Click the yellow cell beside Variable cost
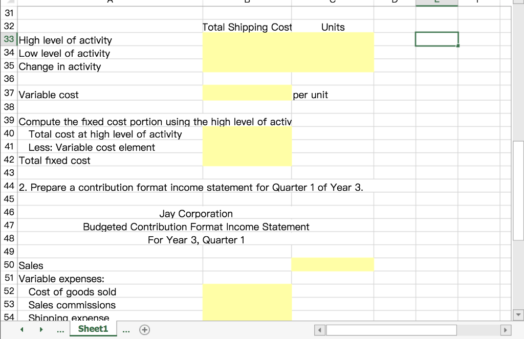524x339 pixels. 247,94
